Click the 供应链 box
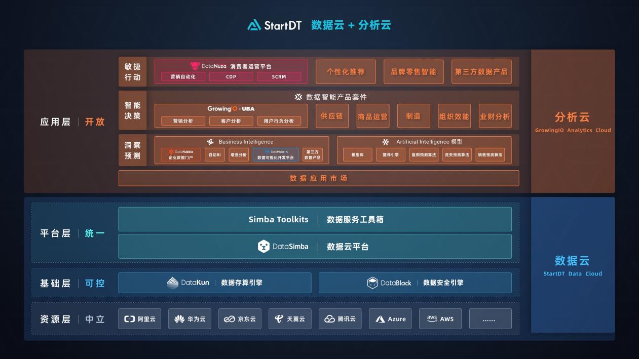Viewport: 639px width, 359px height. point(332,116)
